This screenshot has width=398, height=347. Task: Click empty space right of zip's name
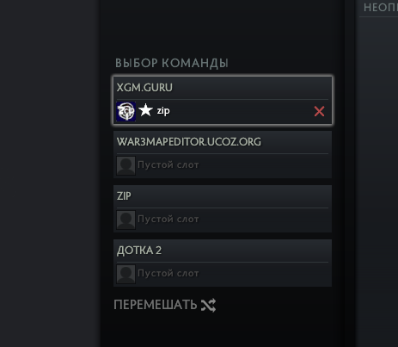click(x=241, y=111)
